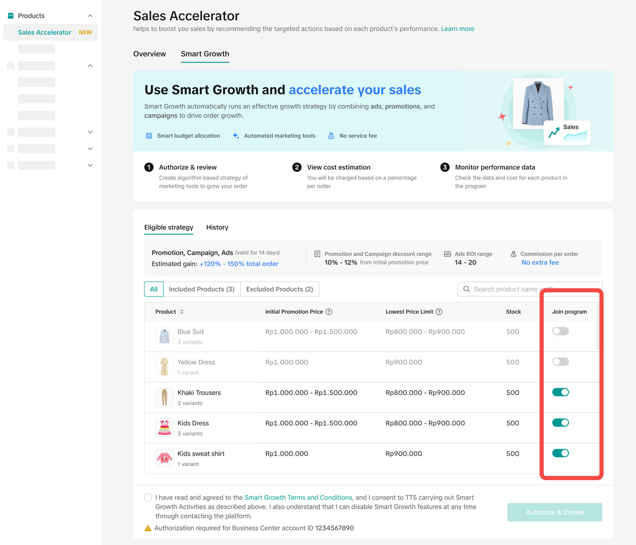The height and width of the screenshot is (545, 636).
Task: Click the Products bag icon in sidebar
Action: pos(10,16)
